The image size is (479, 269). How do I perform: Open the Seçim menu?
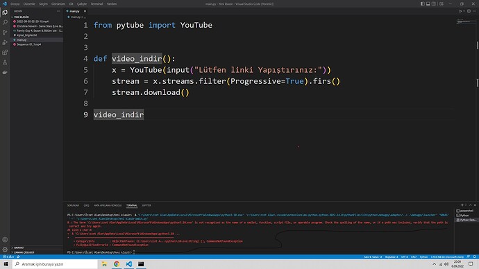[43, 4]
